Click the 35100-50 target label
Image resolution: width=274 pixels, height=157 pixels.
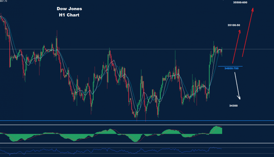point(234,25)
